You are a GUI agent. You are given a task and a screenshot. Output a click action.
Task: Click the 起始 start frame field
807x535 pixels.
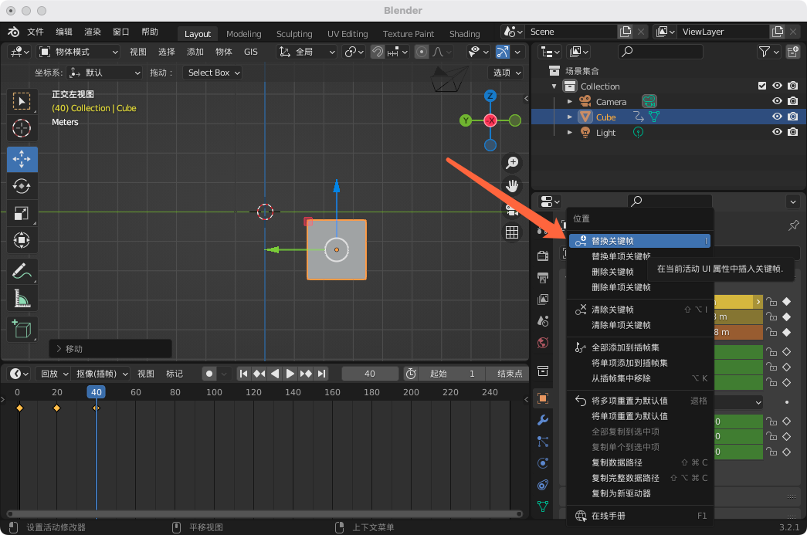click(x=453, y=374)
